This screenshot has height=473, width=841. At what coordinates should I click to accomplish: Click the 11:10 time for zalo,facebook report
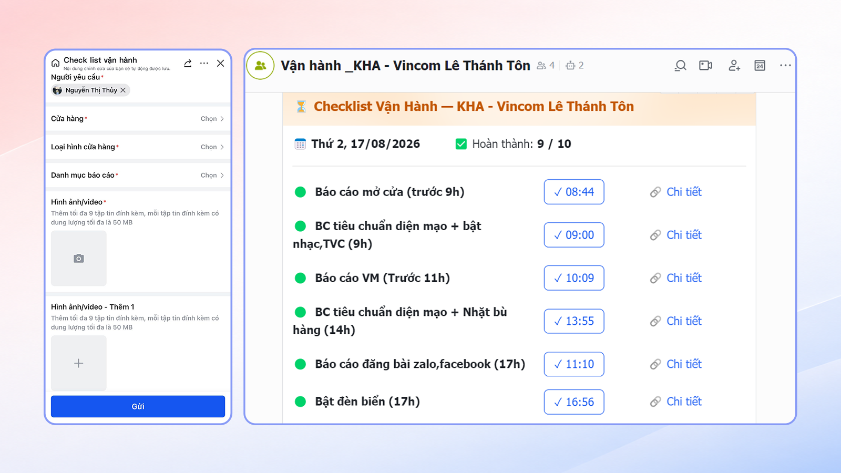[x=574, y=364]
